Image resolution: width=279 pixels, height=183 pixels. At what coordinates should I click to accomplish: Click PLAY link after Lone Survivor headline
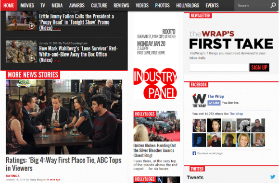coord(57,61)
